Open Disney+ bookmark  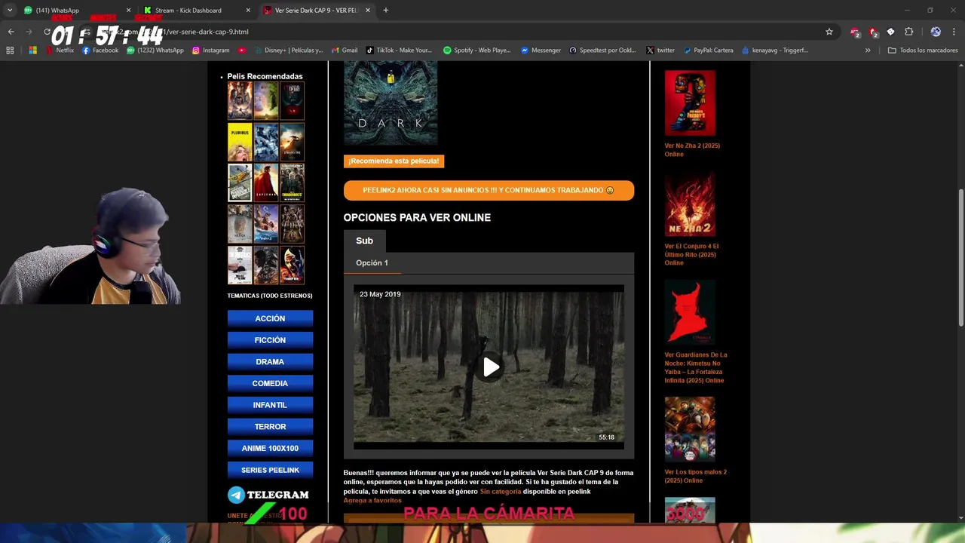coord(288,51)
